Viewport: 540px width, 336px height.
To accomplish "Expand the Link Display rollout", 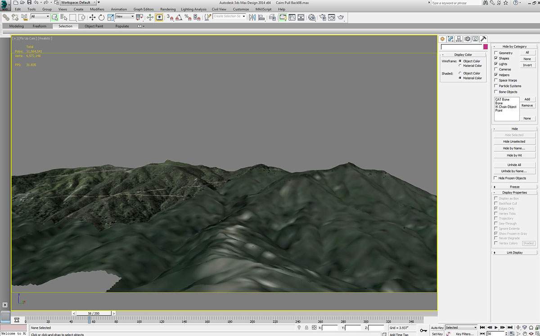I will click(514, 252).
